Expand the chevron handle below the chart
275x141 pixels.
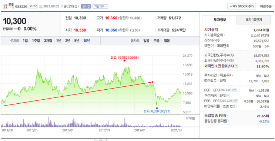101,140
